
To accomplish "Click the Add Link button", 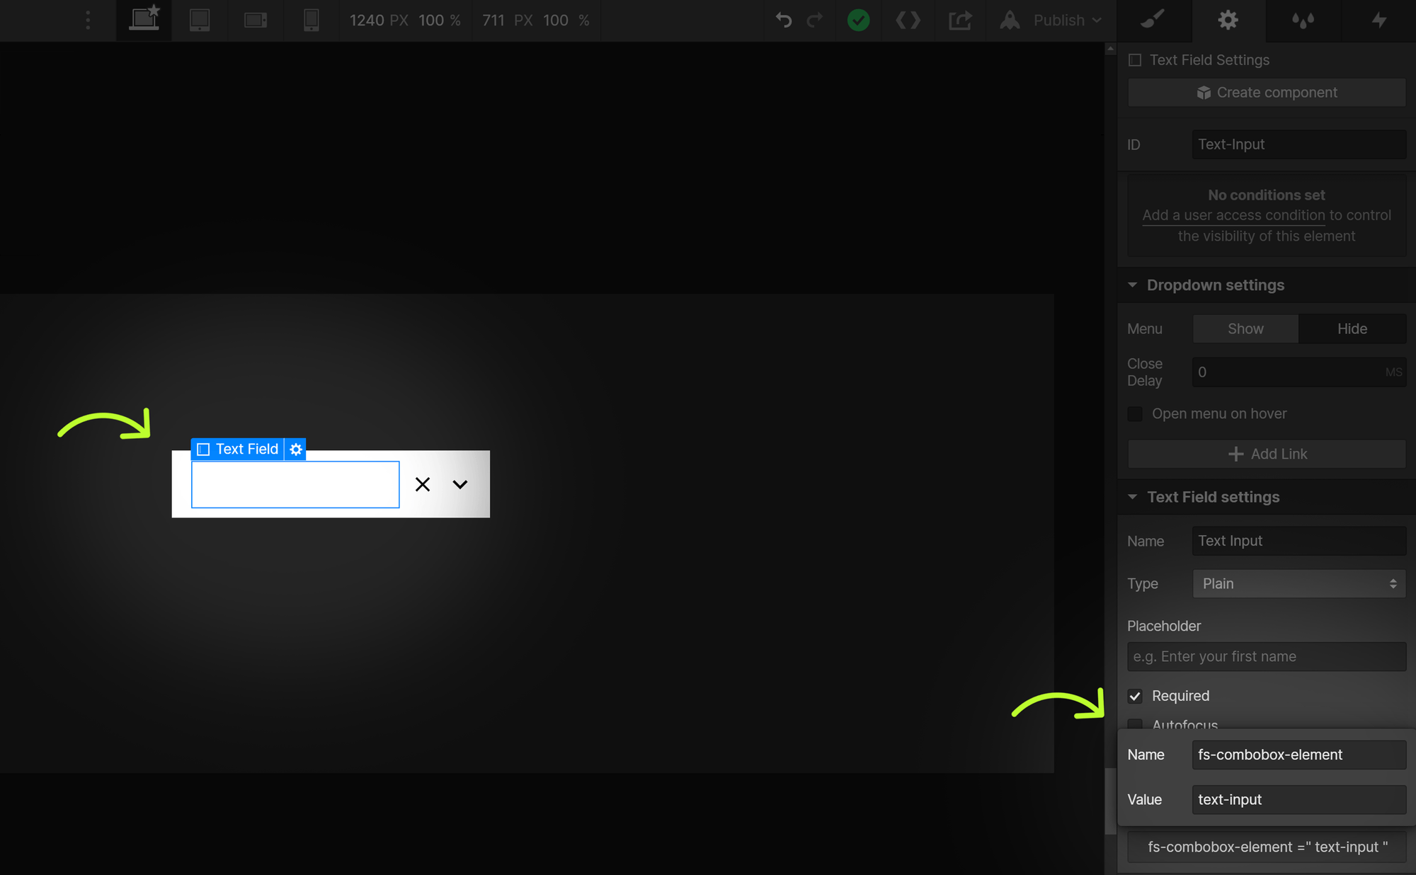I will (1266, 454).
